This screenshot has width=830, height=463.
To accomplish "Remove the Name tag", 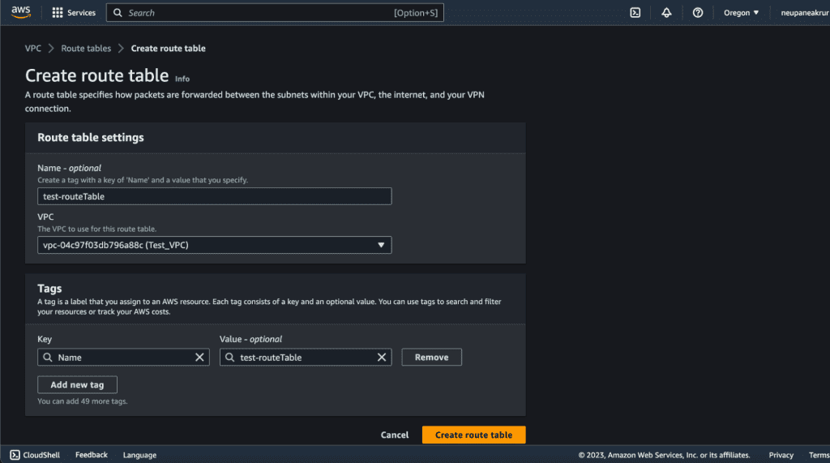I will [x=431, y=357].
